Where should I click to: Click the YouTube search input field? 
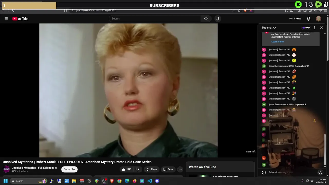tap(155, 18)
